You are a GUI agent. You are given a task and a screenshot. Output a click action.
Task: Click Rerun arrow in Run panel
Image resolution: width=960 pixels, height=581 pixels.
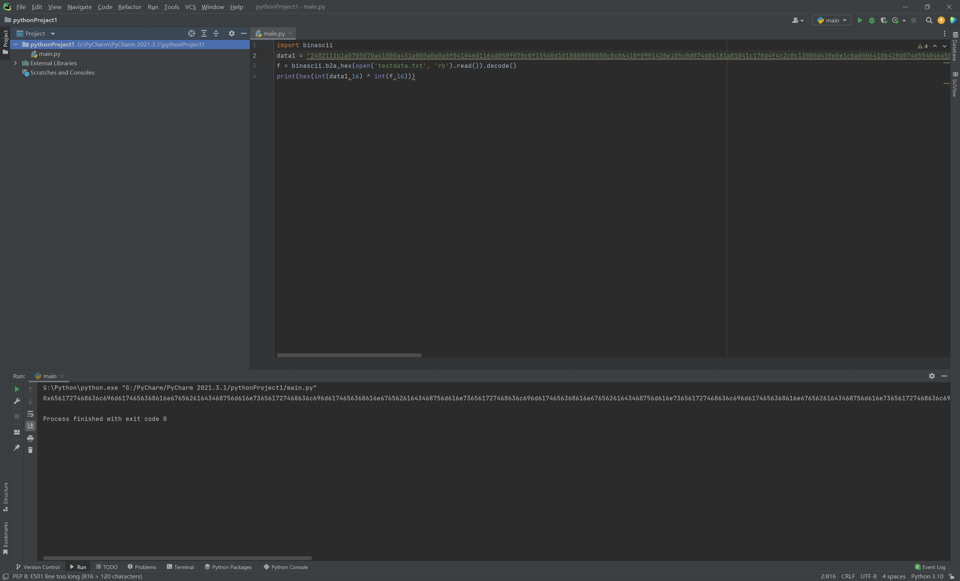point(17,389)
